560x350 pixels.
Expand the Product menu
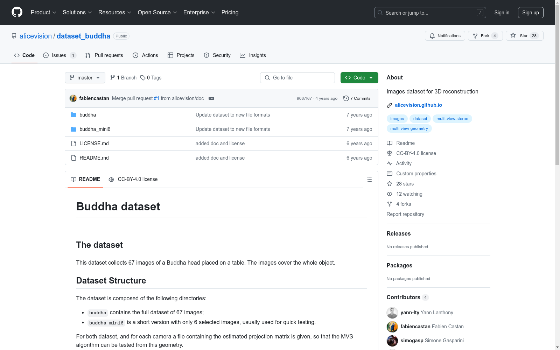pyautogui.click(x=43, y=12)
